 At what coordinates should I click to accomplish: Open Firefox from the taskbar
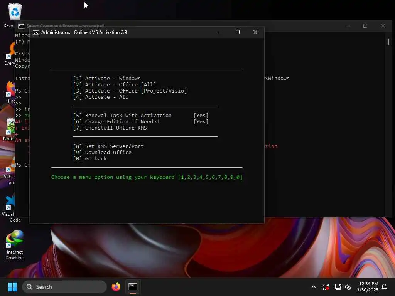point(116,287)
